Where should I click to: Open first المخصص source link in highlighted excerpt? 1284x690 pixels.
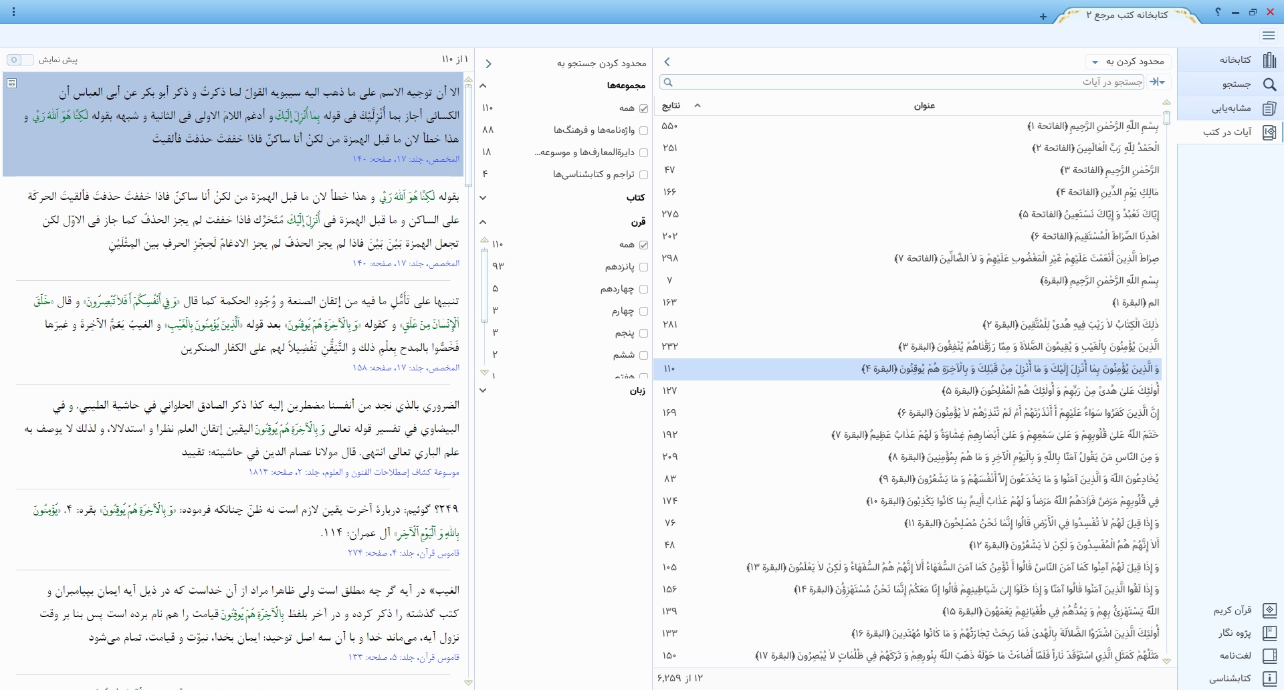(406, 159)
